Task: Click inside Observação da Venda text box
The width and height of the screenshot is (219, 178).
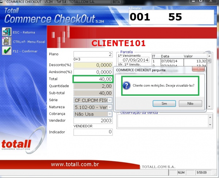Action: (x=163, y=121)
